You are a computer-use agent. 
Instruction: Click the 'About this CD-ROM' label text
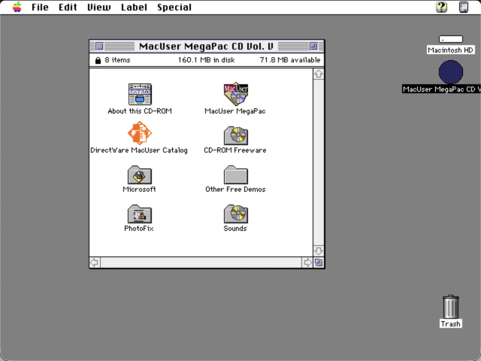click(x=140, y=111)
